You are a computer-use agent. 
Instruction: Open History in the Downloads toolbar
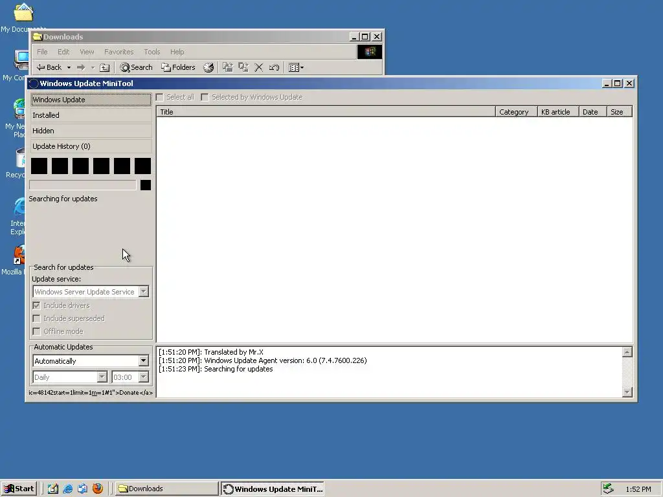click(x=208, y=67)
